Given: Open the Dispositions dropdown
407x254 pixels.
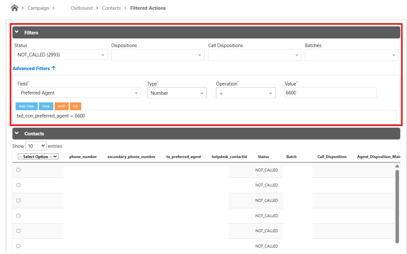Looking at the screenshot, I should [x=158, y=55].
